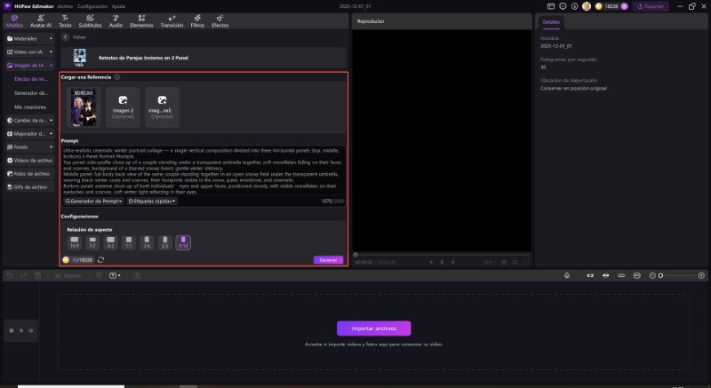Step to previous frame in player
This screenshot has width=711, height=388.
click(x=431, y=262)
